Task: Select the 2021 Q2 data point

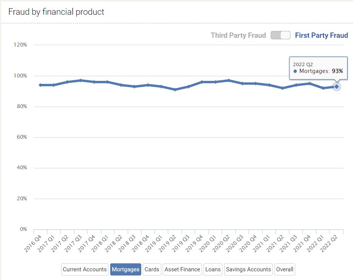Action: point(282,88)
